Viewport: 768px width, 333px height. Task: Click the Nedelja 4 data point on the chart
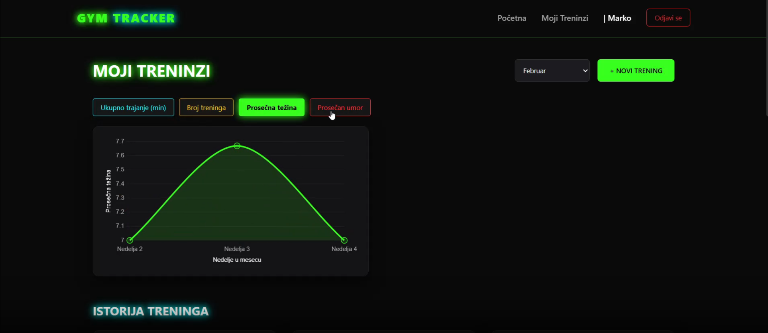(x=344, y=240)
